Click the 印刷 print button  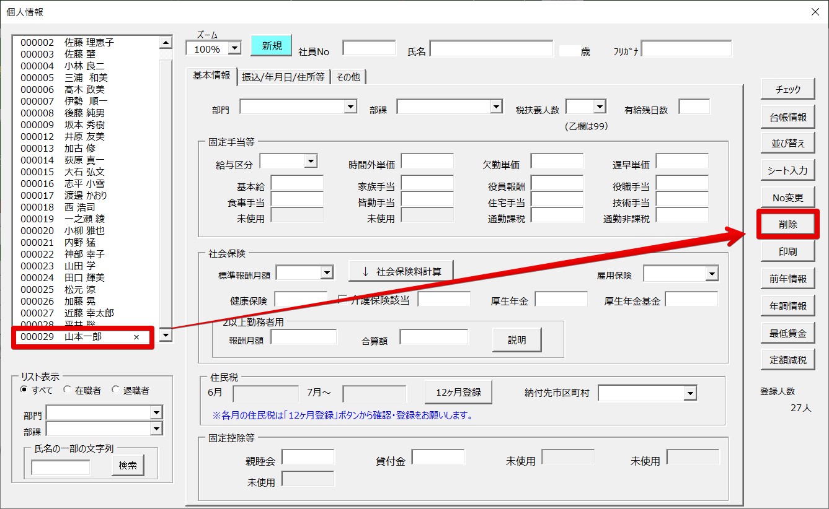(788, 252)
